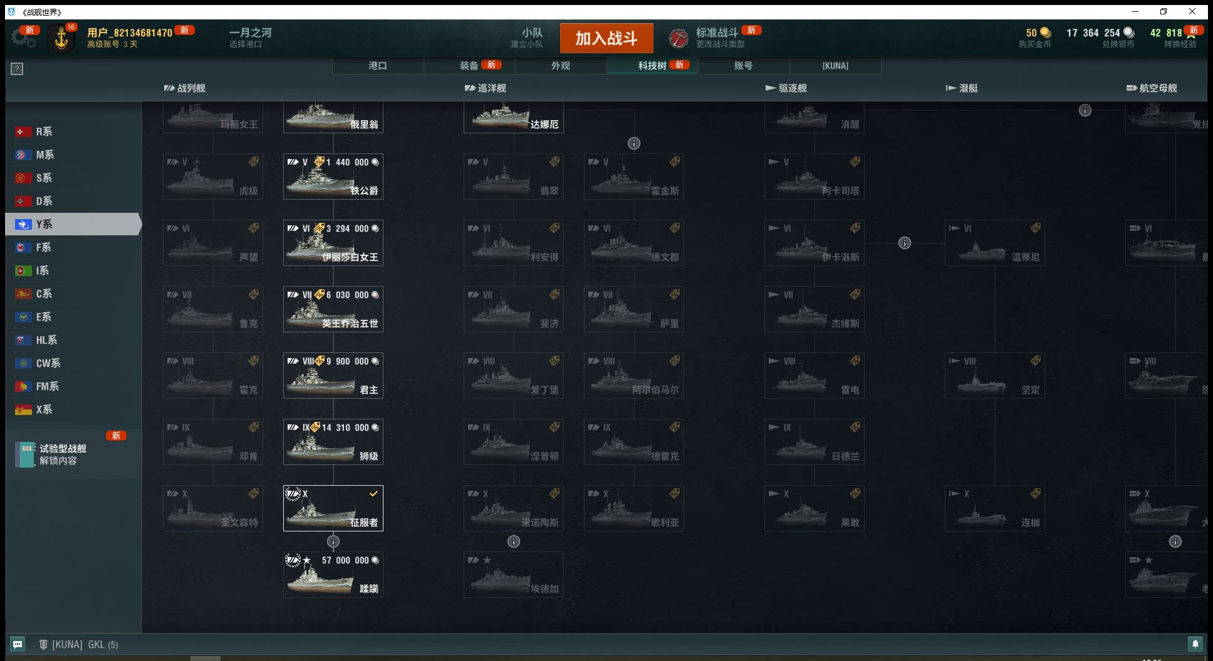The width and height of the screenshot is (1213, 661).
Task: Select battleship 圣文森特 card
Action: click(213, 508)
